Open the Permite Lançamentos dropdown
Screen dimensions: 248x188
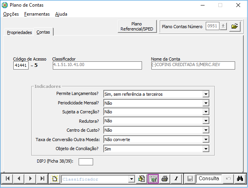pos(206,94)
